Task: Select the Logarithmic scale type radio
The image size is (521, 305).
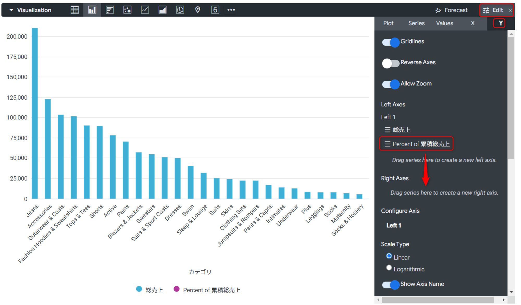Action: 389,268
